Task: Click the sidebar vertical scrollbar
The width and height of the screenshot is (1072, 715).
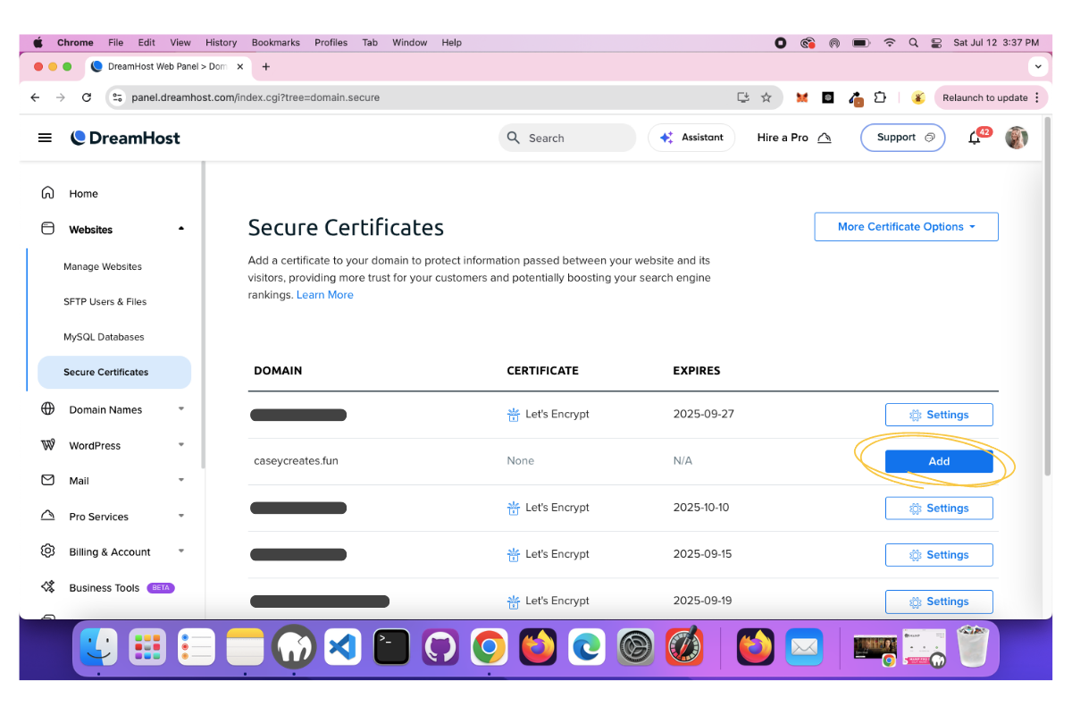Action: click(x=203, y=313)
